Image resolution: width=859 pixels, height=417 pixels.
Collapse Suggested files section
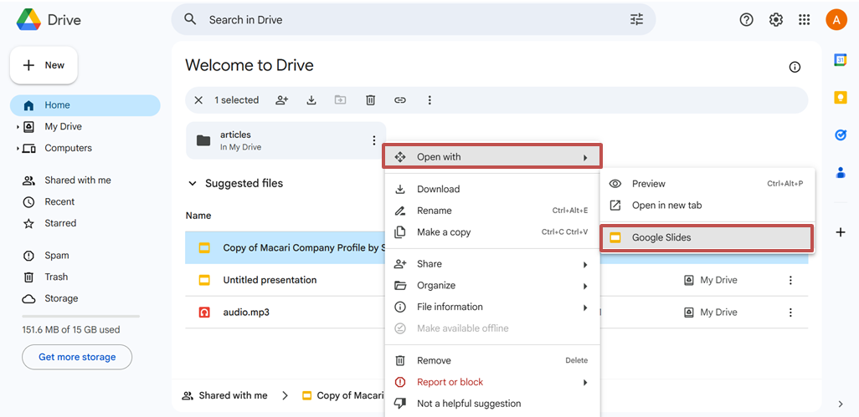193,184
